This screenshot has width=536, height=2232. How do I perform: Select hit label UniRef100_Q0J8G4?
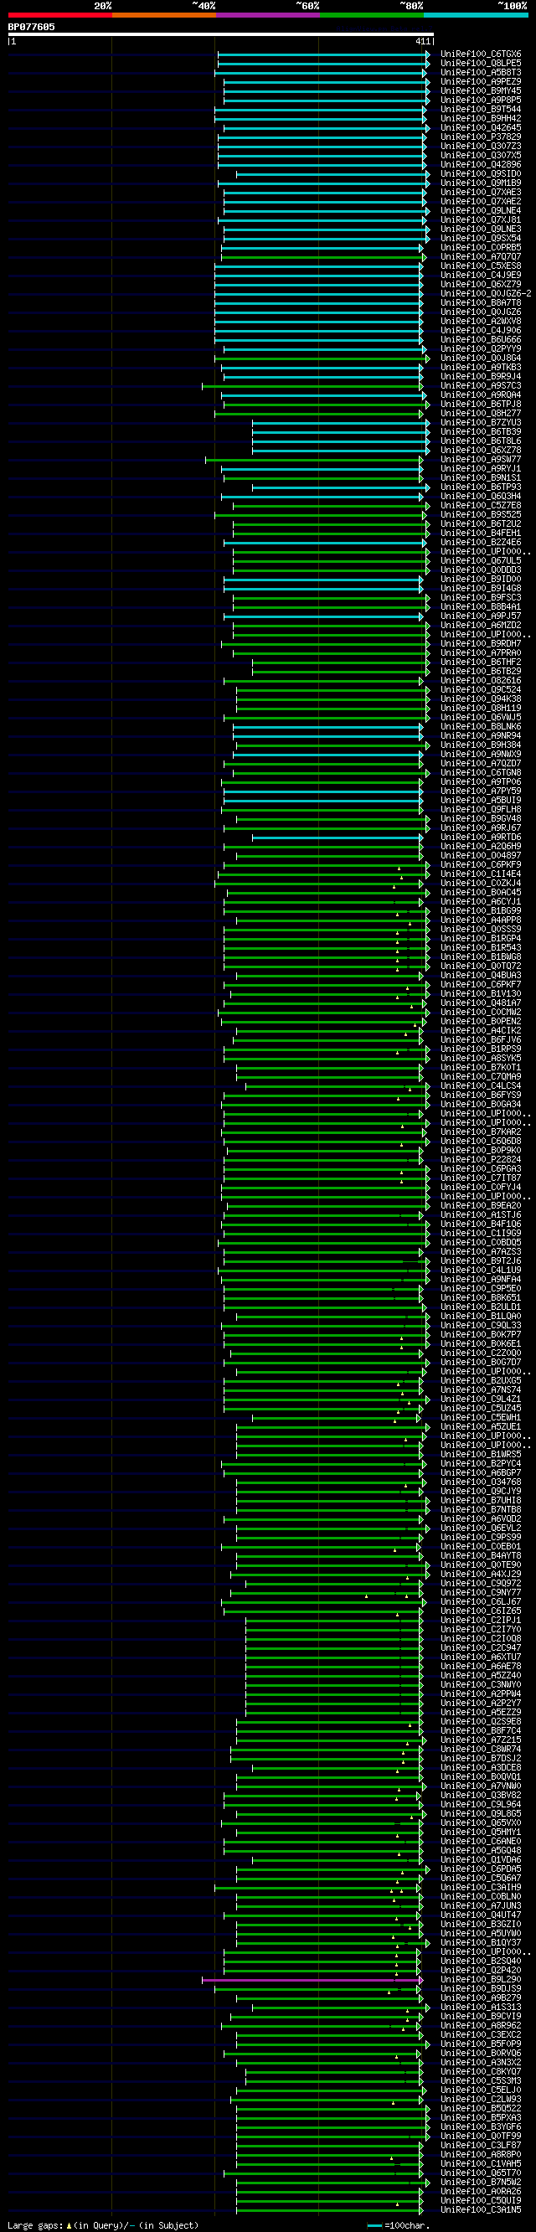click(481, 358)
